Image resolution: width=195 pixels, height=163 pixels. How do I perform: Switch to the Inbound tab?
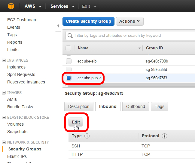click(x=108, y=106)
